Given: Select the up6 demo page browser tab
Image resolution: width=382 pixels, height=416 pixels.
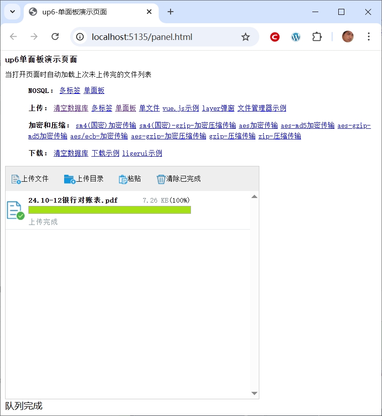Looking at the screenshot, I should (88, 12).
